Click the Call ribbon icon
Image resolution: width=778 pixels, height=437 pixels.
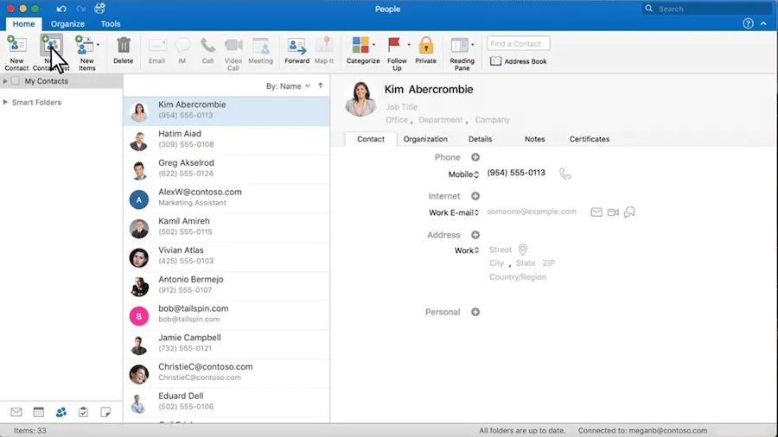tap(207, 50)
